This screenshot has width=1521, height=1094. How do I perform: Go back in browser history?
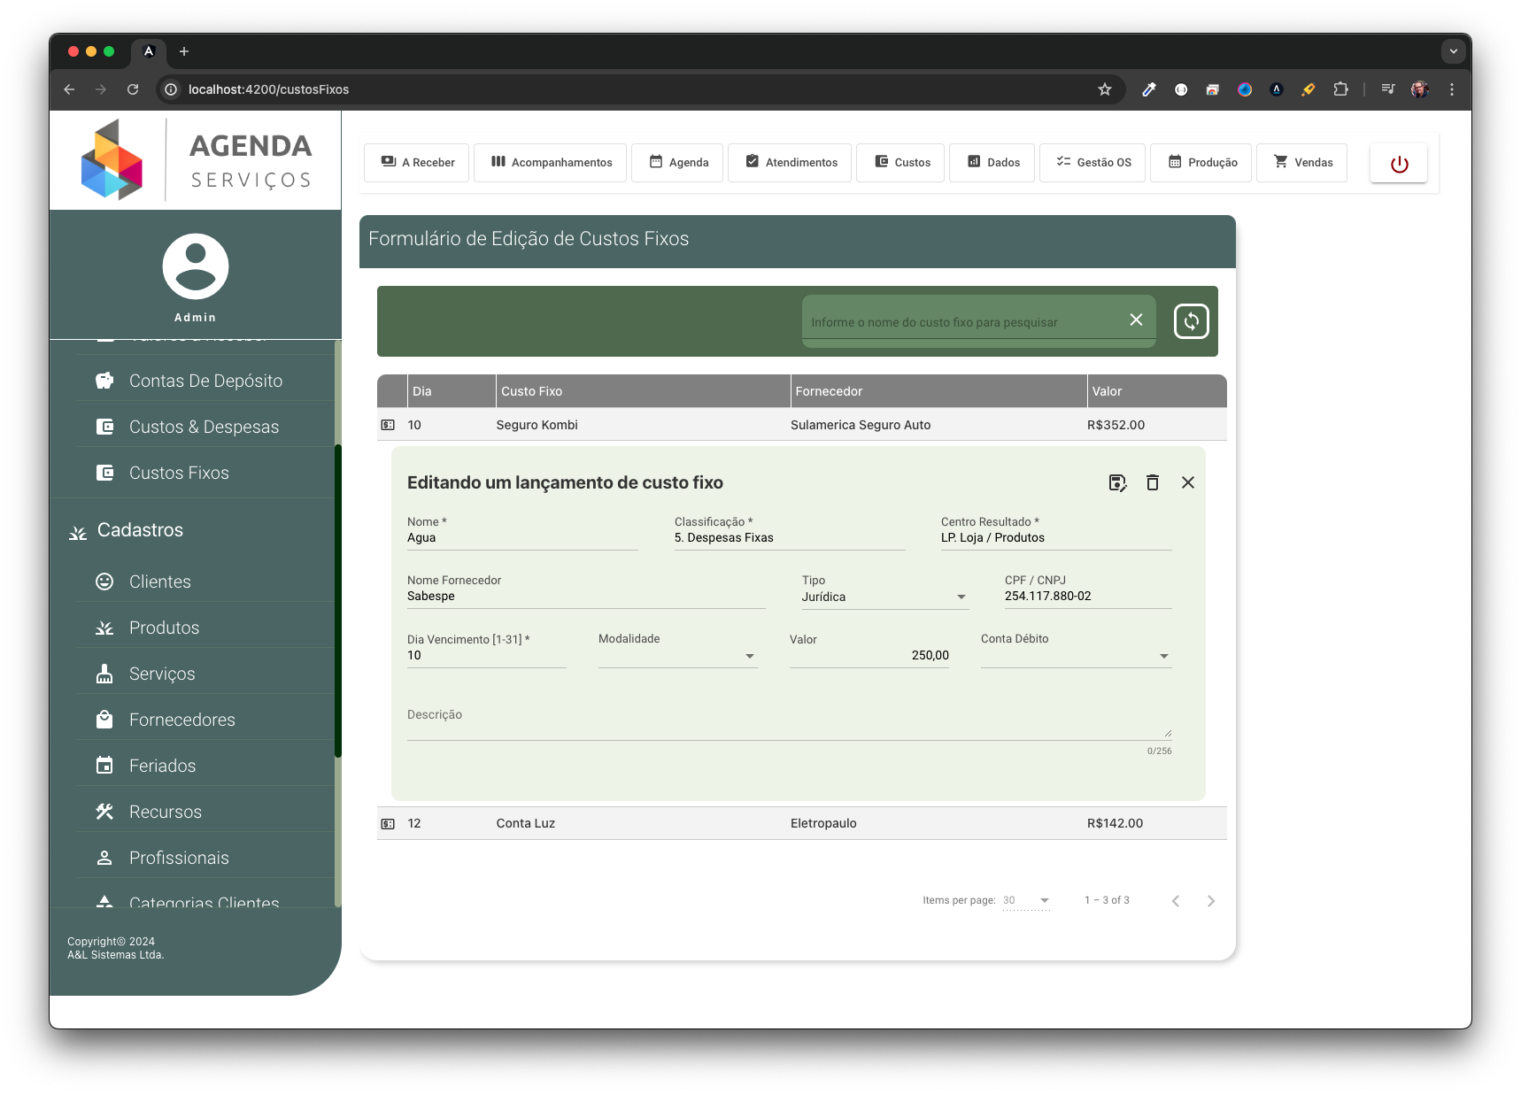click(x=69, y=89)
